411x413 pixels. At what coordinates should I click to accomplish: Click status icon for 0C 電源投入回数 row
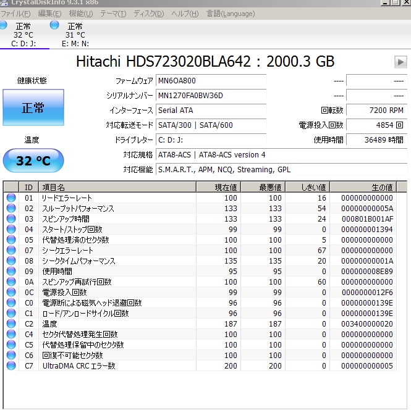tap(11, 292)
